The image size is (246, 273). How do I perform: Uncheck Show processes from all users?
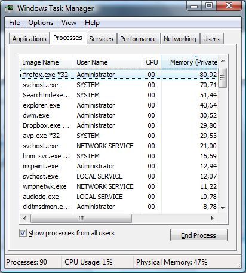coord(23,233)
